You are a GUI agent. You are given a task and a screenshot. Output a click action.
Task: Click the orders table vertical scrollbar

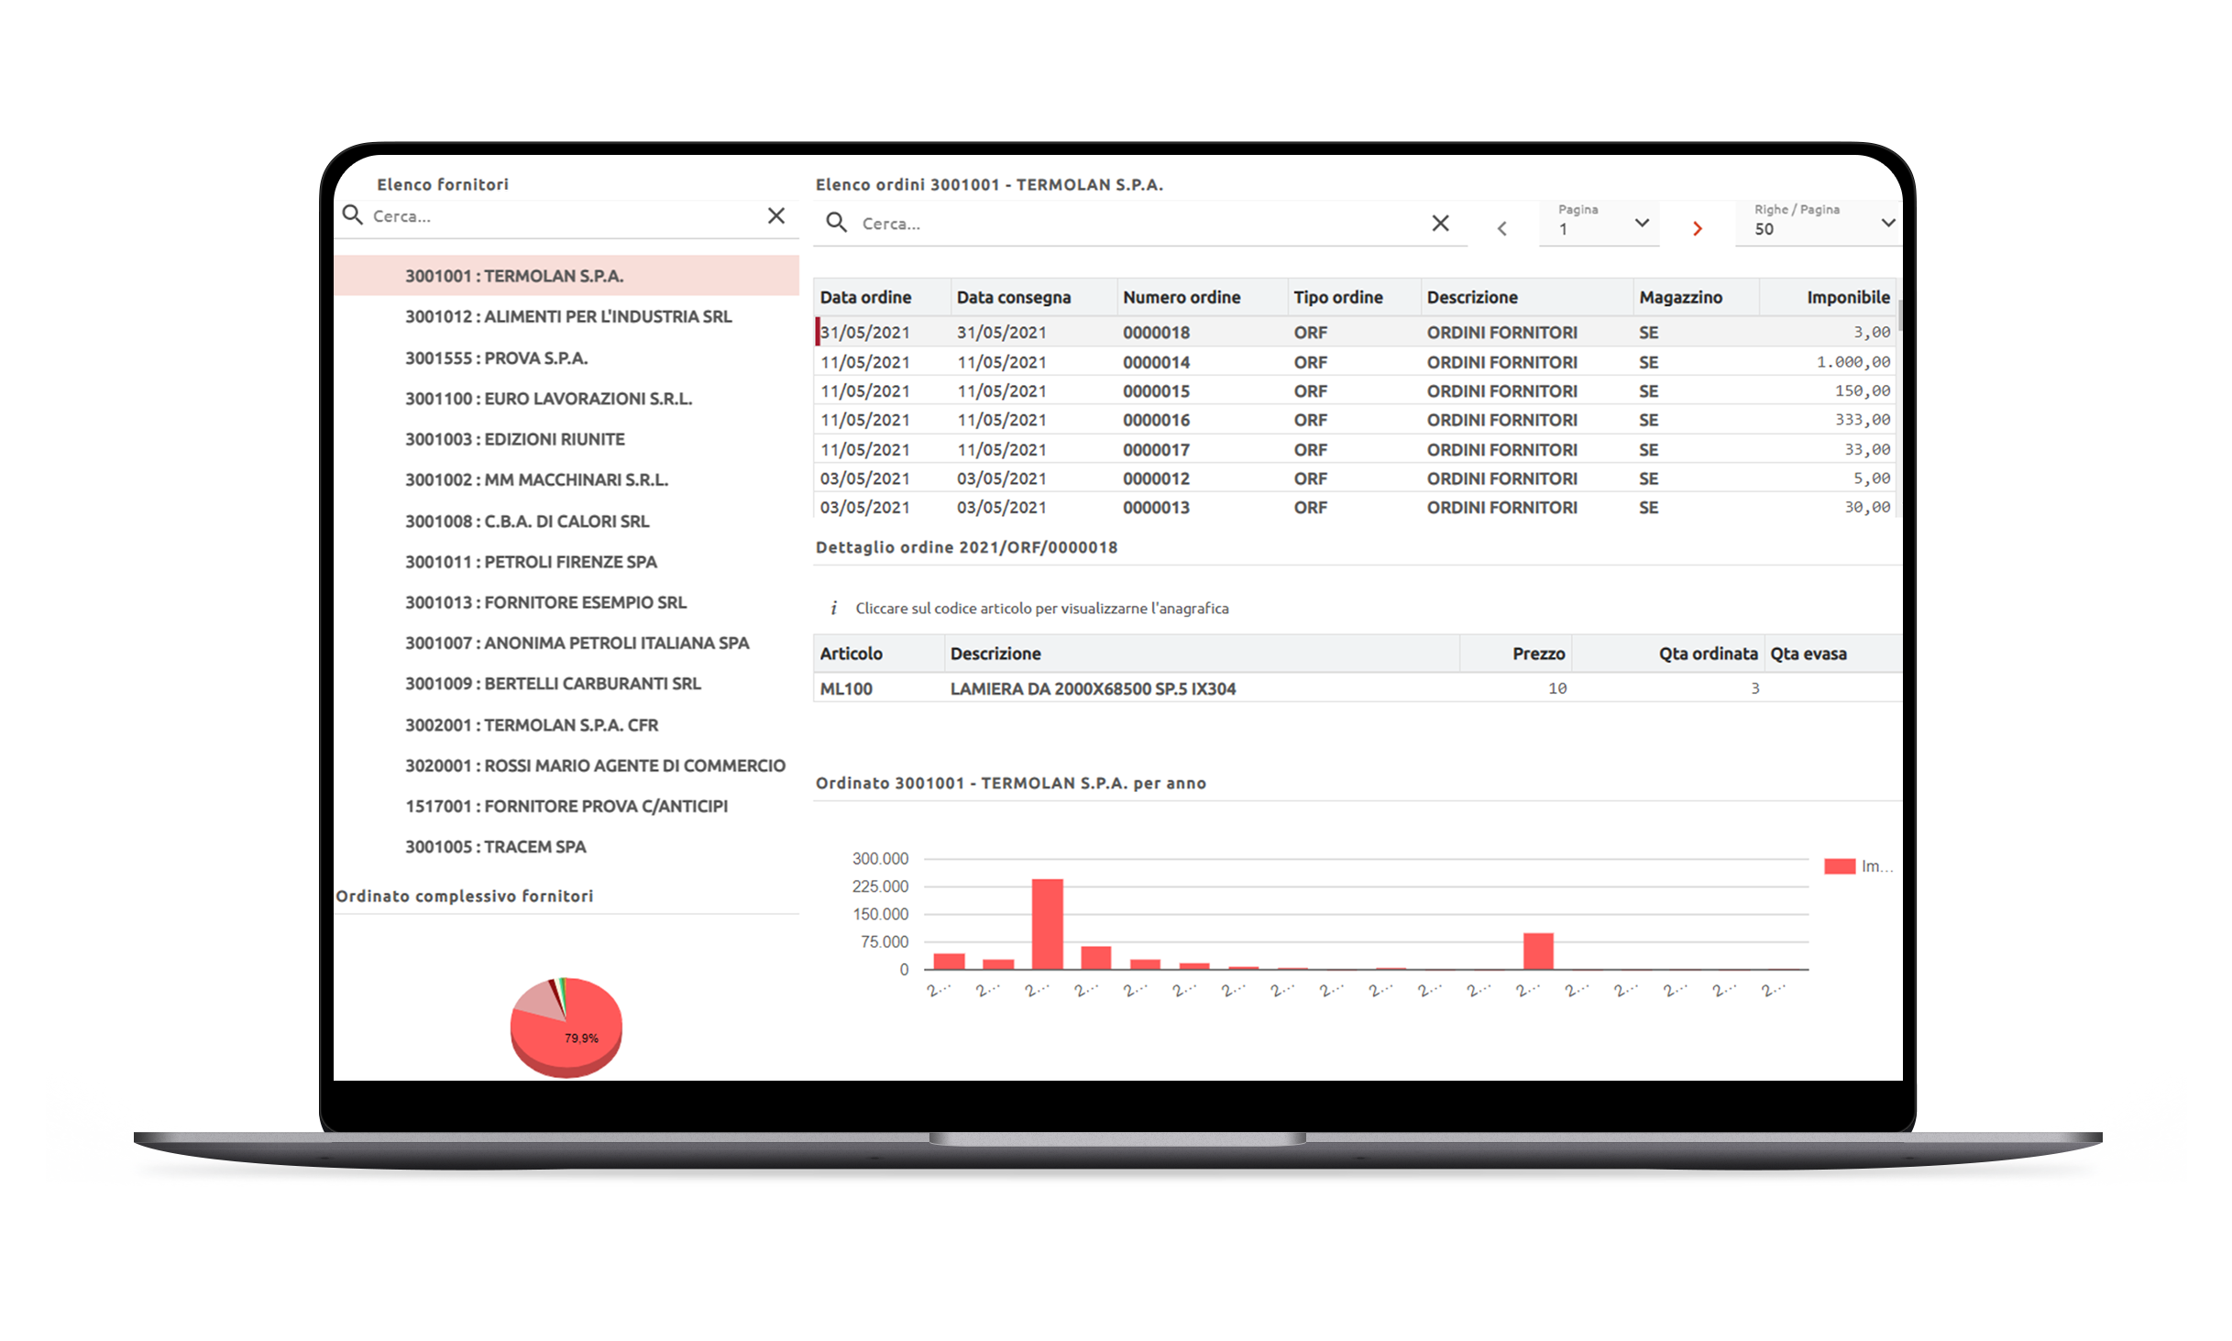[1899, 314]
